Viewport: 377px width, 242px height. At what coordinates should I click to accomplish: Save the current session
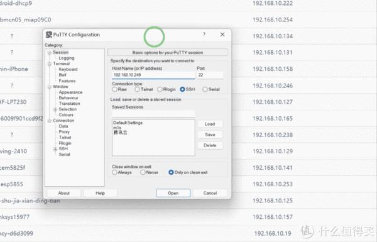click(x=210, y=135)
